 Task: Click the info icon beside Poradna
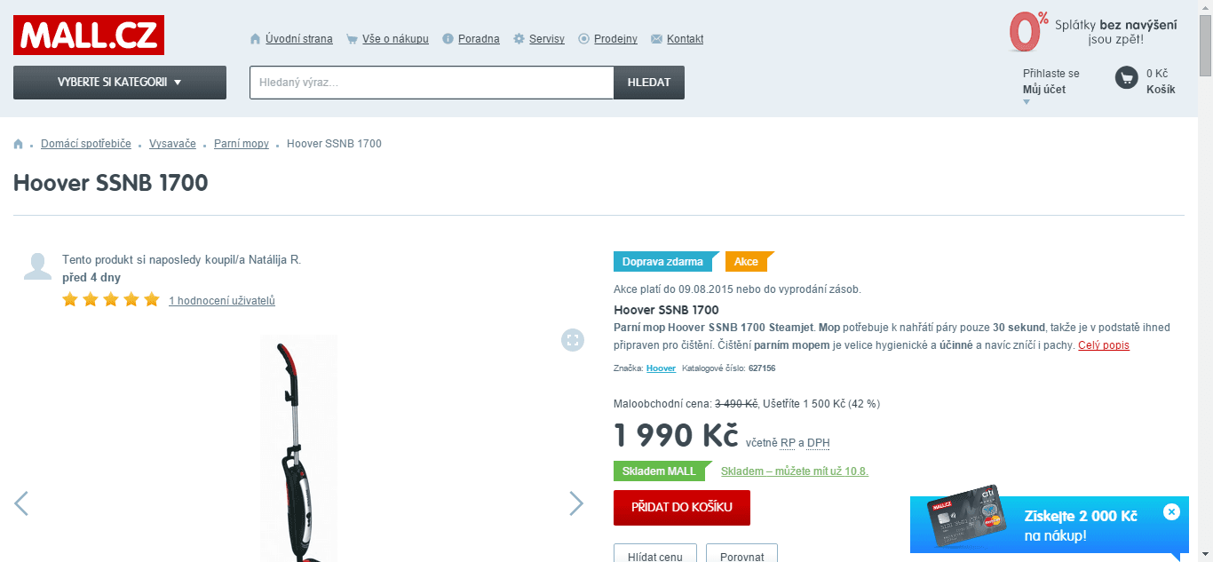click(x=448, y=39)
